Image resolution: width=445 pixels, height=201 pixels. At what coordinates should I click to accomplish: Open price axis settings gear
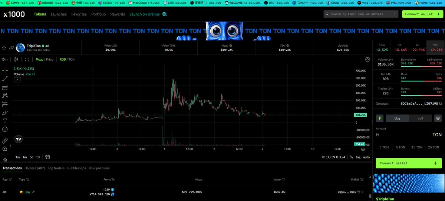point(363,149)
